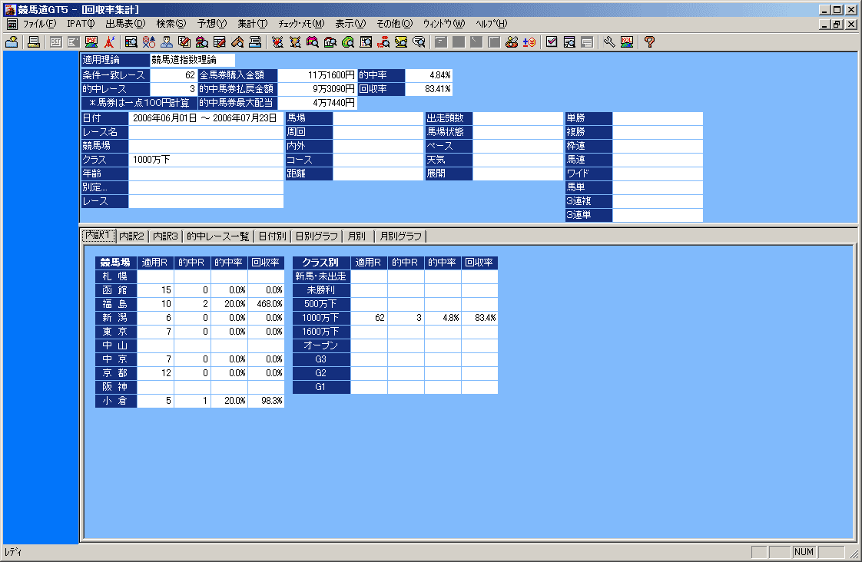Open settings with the wrench icon
Viewport: 862px width, 562px height.
pos(609,42)
